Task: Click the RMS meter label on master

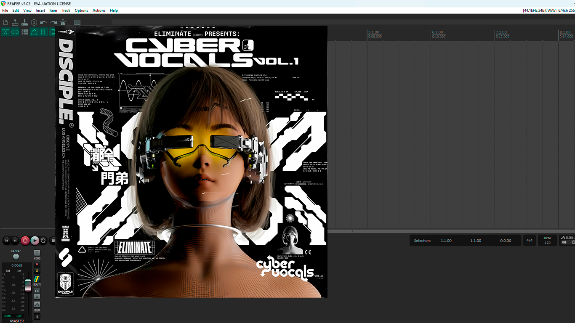Action: click(x=8, y=316)
